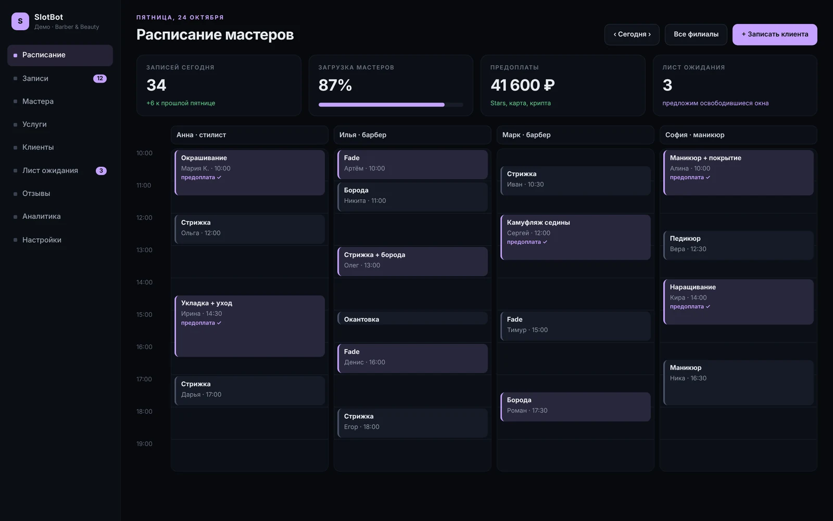Screen dimensions: 833x521
Task: Click the date text Пятница, 24 октября
Action: pyautogui.click(x=180, y=18)
